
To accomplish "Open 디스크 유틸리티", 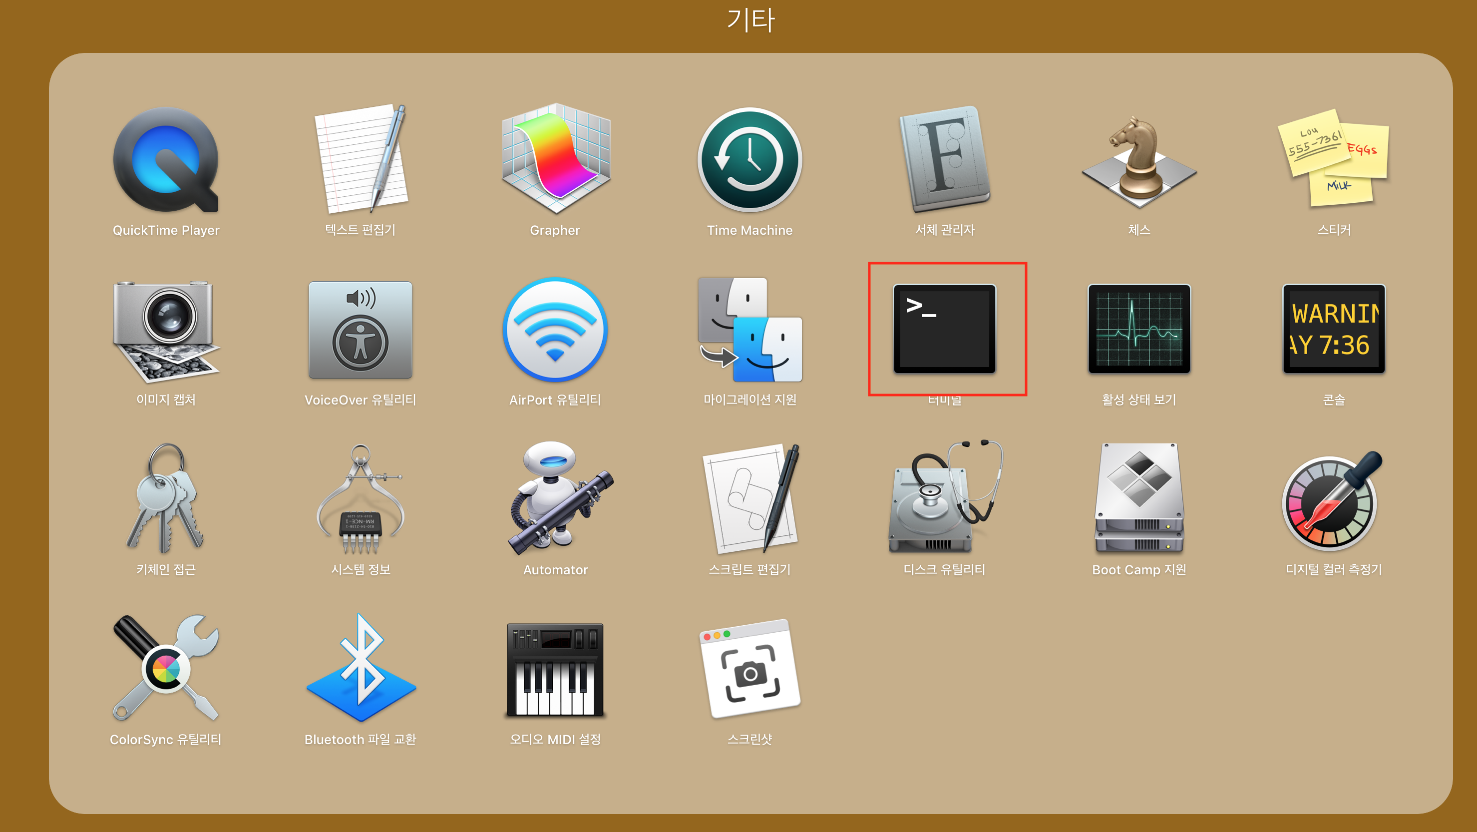I will [x=945, y=496].
